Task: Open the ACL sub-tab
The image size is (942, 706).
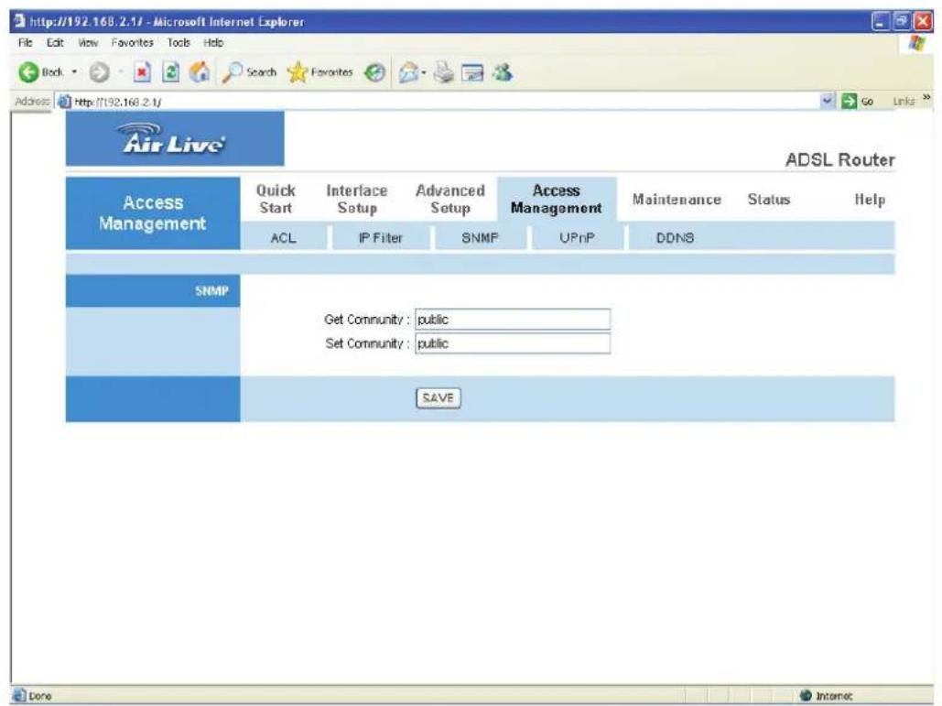Action: click(284, 238)
